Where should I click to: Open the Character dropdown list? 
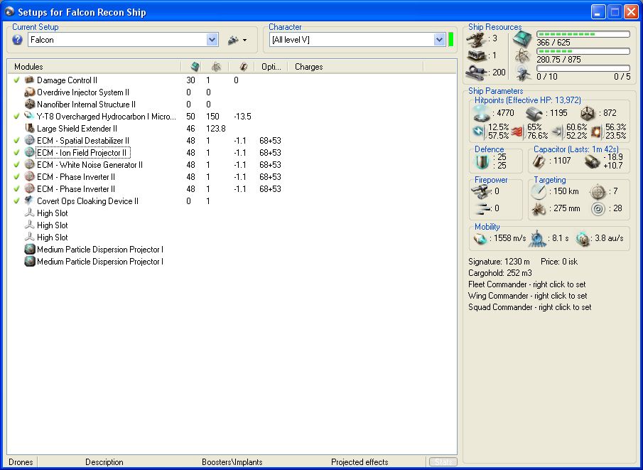[439, 40]
